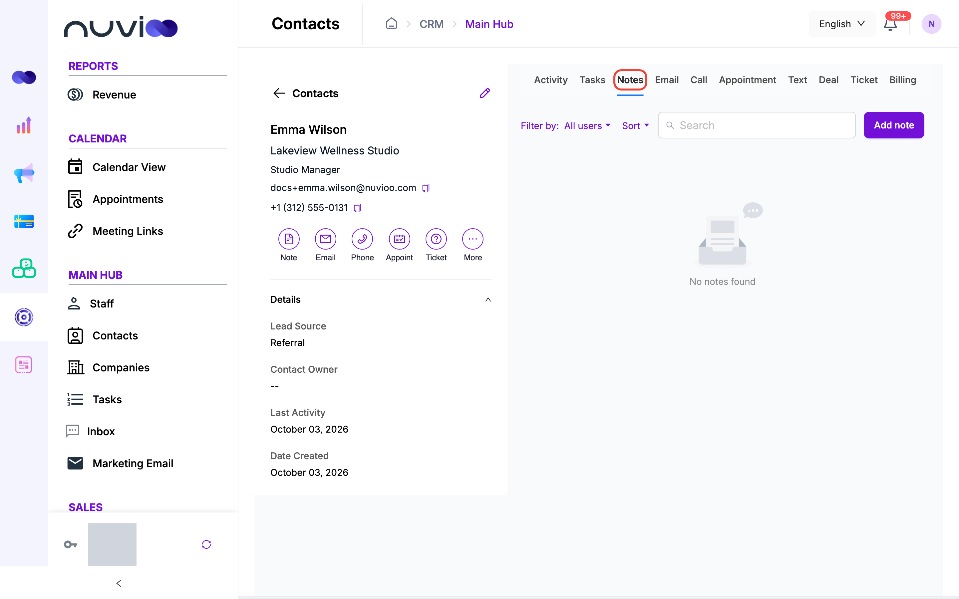Click the CRM breadcrumb link
The width and height of the screenshot is (959, 599).
[432, 24]
